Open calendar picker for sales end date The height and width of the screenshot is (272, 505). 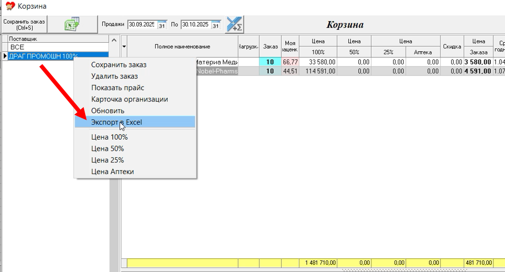pyautogui.click(x=216, y=25)
